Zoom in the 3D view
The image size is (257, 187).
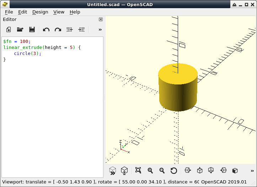coord(150,170)
